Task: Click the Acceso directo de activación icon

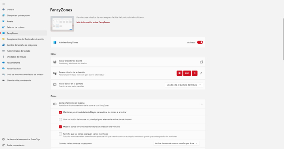Action: [x=55, y=73]
